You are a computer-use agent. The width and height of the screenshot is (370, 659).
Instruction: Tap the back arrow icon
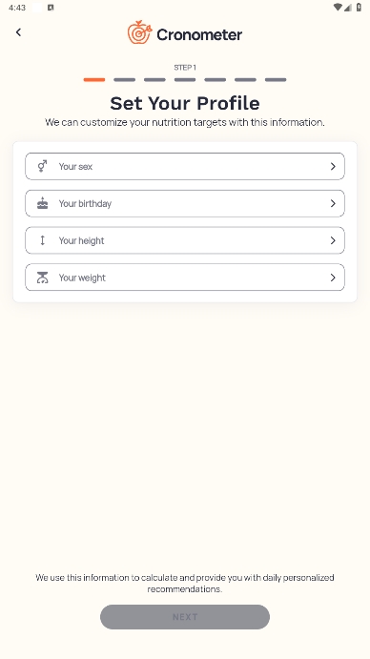[x=18, y=32]
